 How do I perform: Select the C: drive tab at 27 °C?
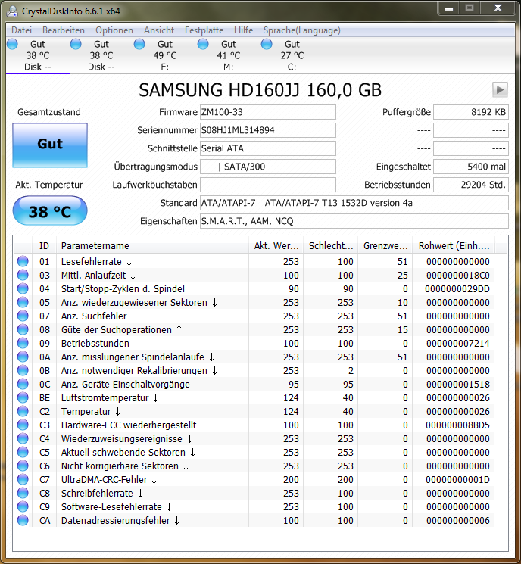[x=292, y=55]
